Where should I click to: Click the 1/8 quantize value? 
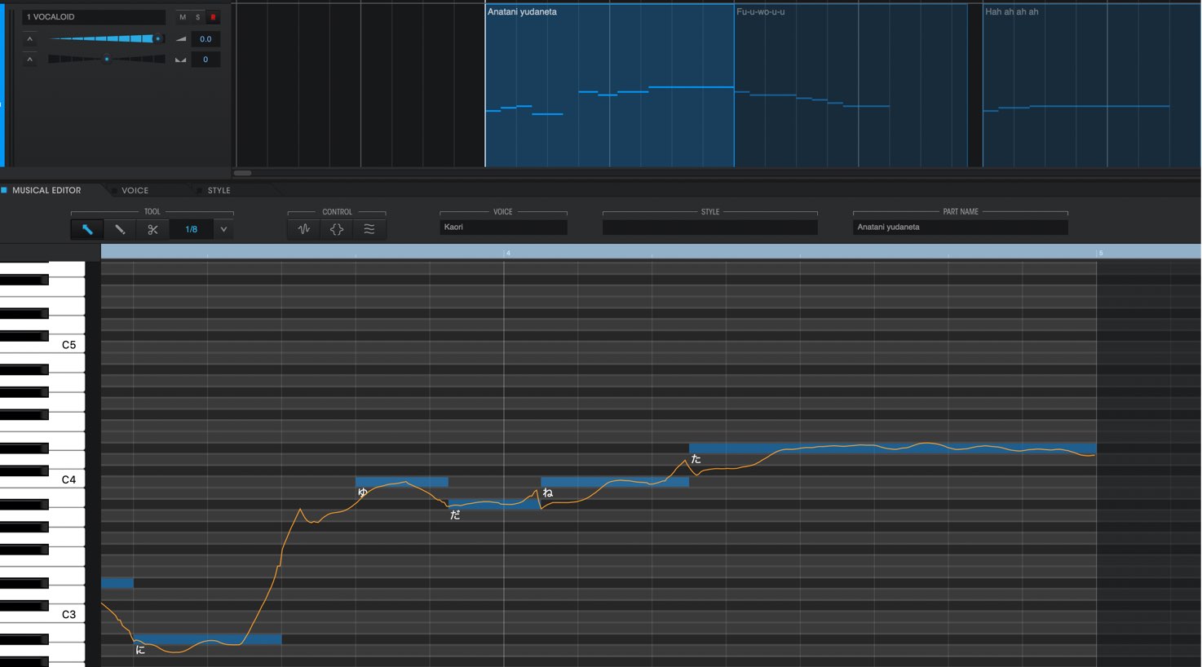tap(191, 230)
